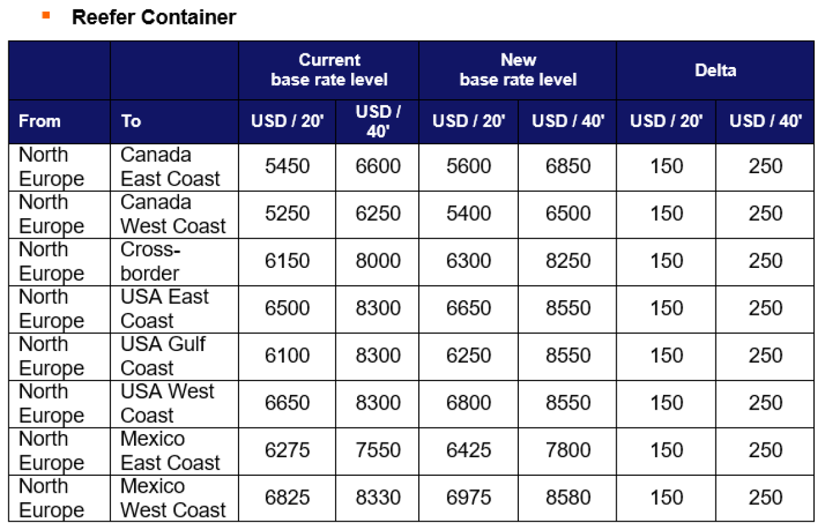825x530 pixels.
Task: Click the 5450 current rate value
Action: tap(287, 167)
